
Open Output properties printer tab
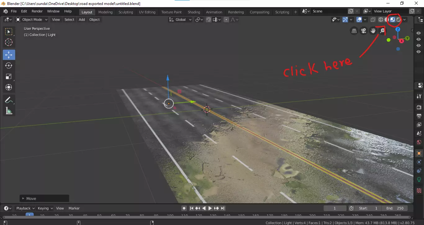tap(419, 116)
